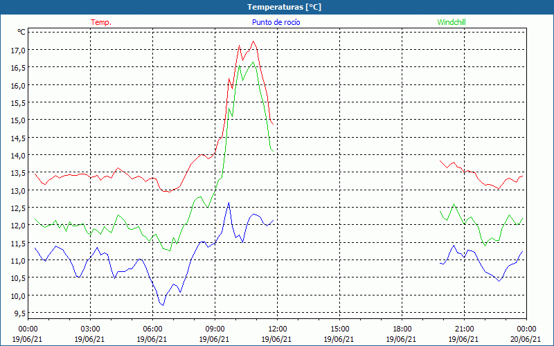Click the 15,5 y-axis value

pyautogui.click(x=18, y=103)
